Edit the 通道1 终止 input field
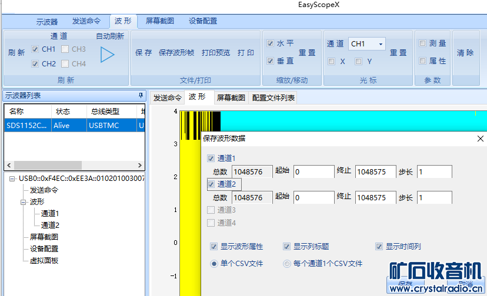 pos(375,171)
